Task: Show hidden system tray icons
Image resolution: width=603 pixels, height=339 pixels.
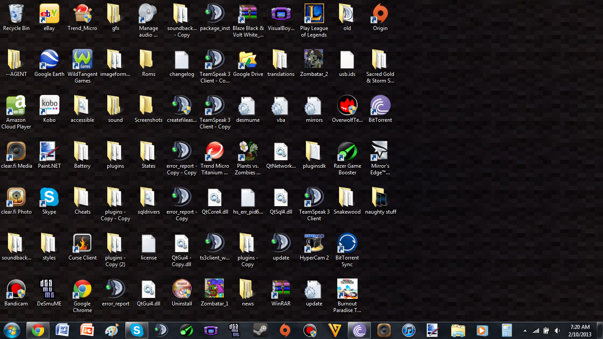Action: (525, 331)
